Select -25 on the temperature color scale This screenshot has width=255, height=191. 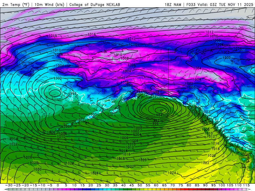tap(17, 185)
